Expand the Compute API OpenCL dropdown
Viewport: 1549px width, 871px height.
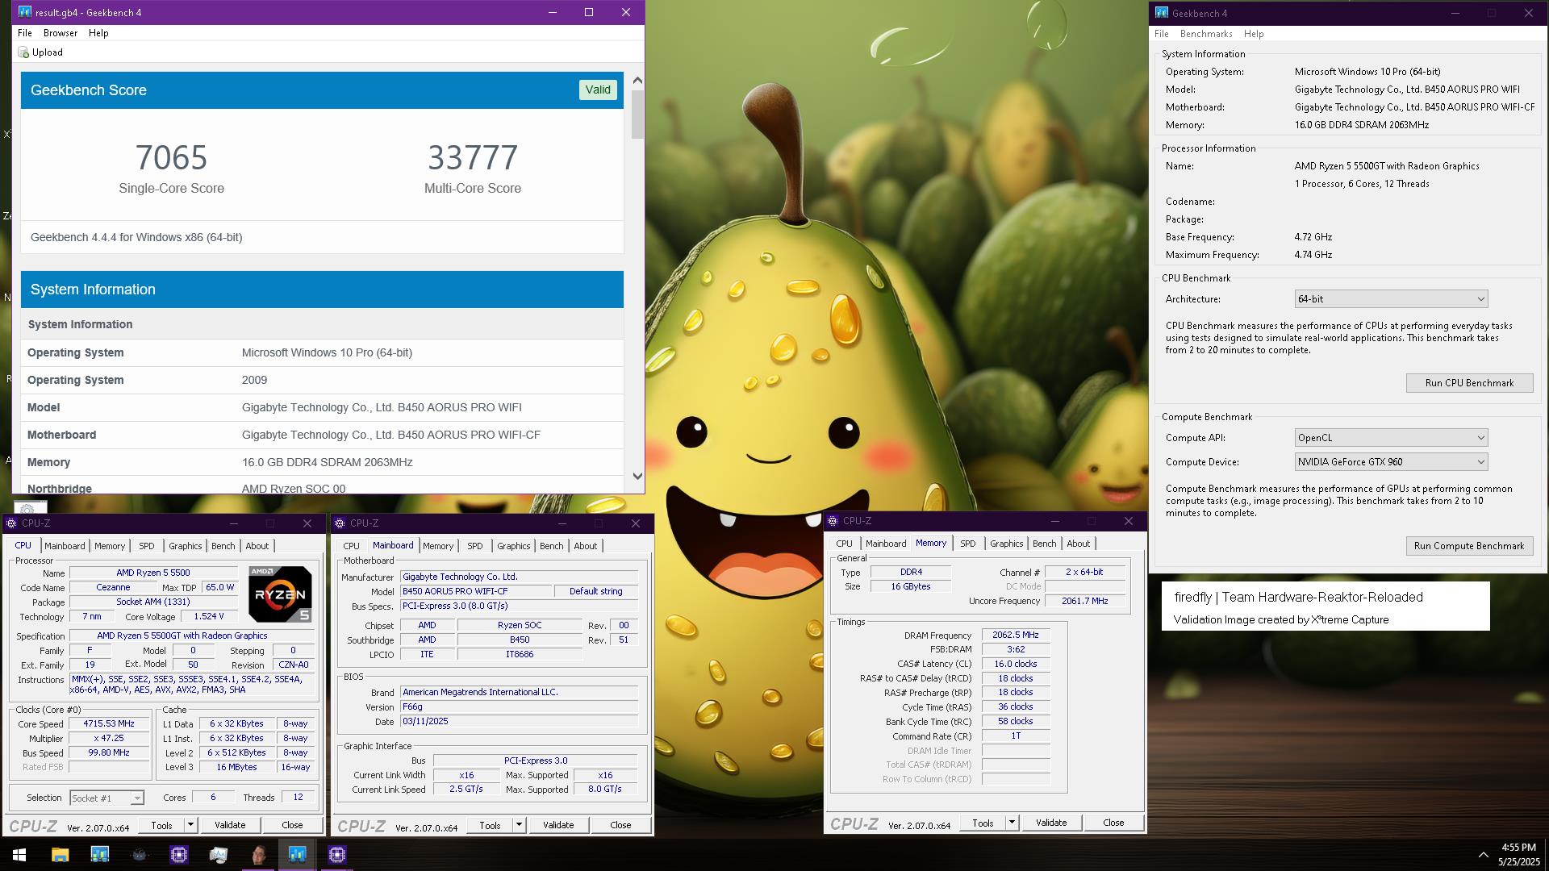pos(1391,438)
